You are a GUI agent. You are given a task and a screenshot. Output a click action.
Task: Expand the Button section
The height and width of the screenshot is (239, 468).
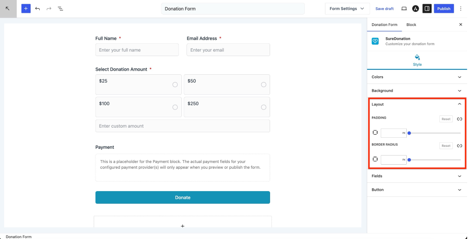417,190
